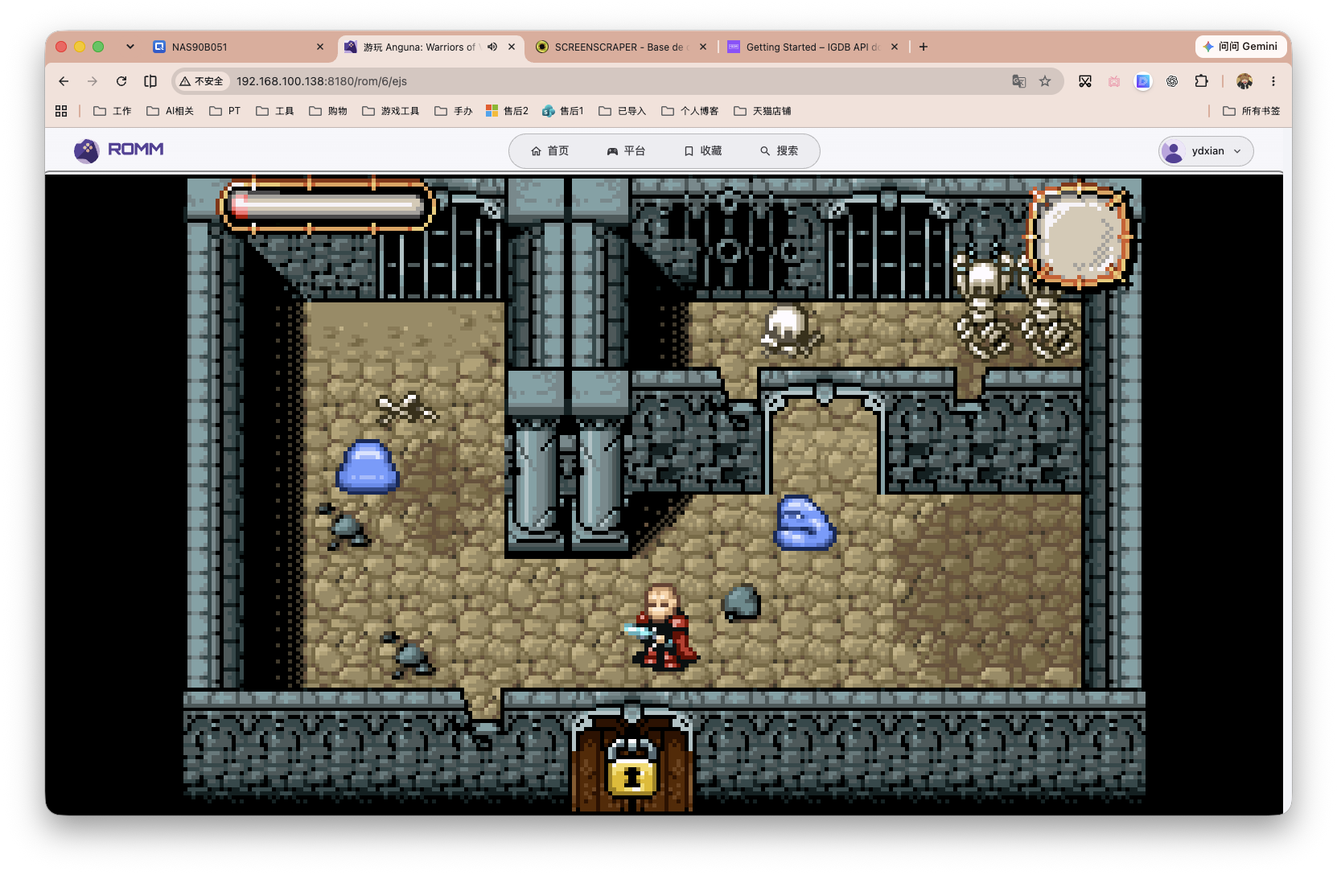Open the 工作 bookmark folder
The width and height of the screenshot is (1337, 875).
pos(113,111)
